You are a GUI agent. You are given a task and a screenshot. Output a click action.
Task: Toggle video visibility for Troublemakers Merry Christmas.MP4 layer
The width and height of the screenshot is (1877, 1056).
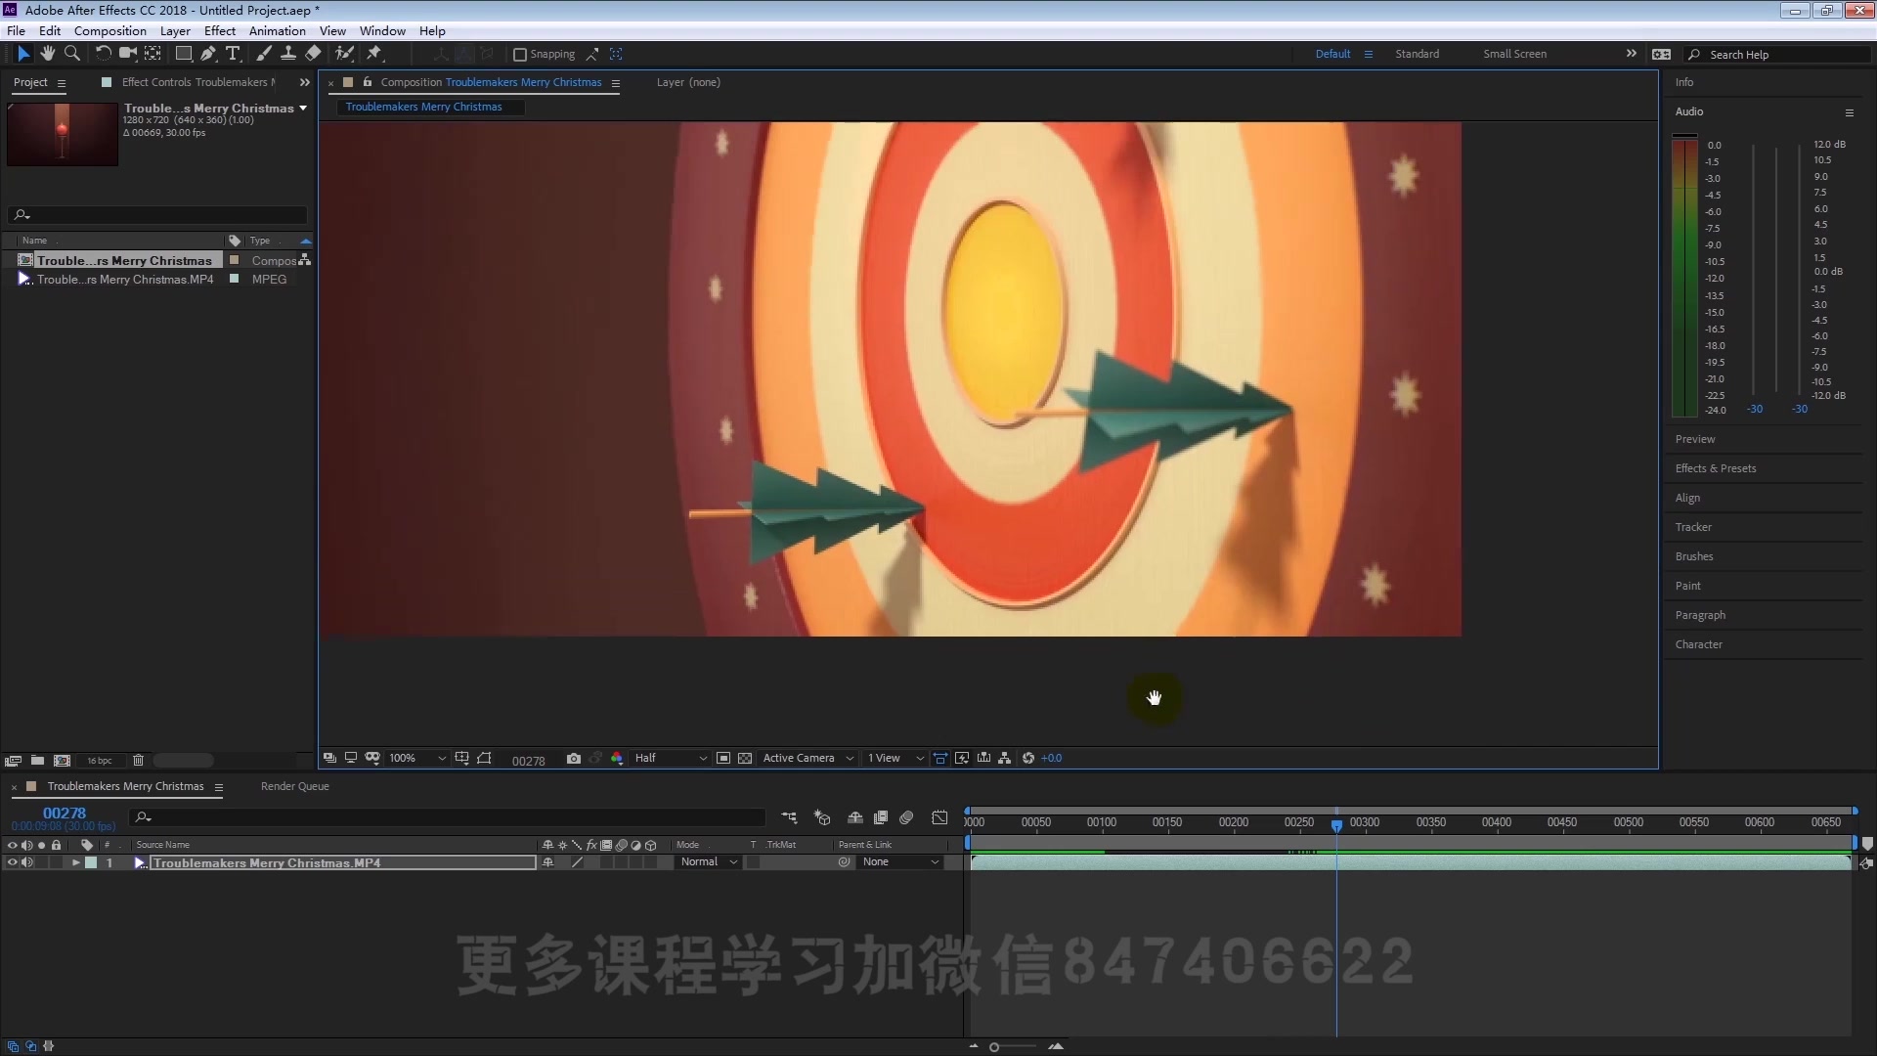point(13,862)
